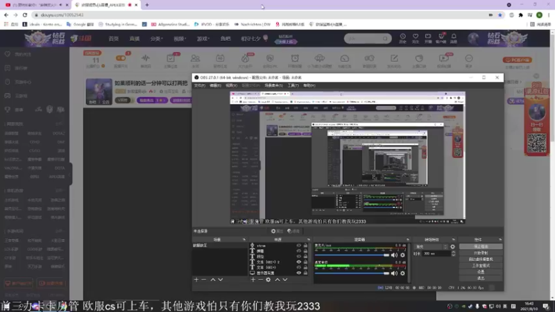Open the OBS 帮助(H) help menu
Image resolution: width=555 pixels, height=312 pixels.
pyautogui.click(x=309, y=85)
